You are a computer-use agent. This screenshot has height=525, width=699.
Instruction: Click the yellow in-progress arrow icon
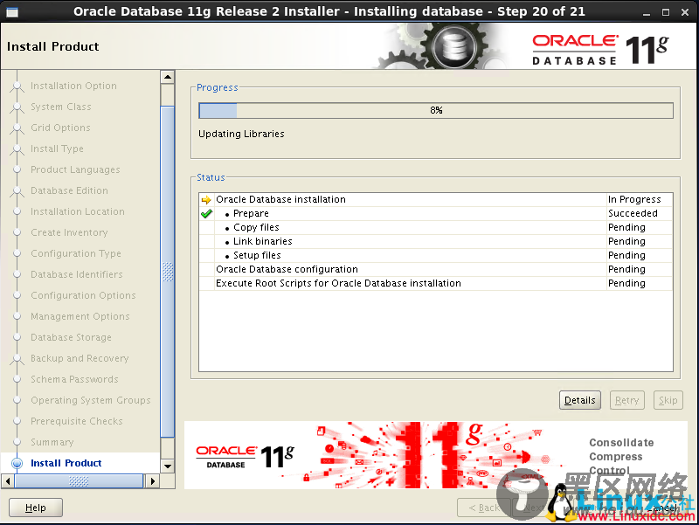point(206,200)
